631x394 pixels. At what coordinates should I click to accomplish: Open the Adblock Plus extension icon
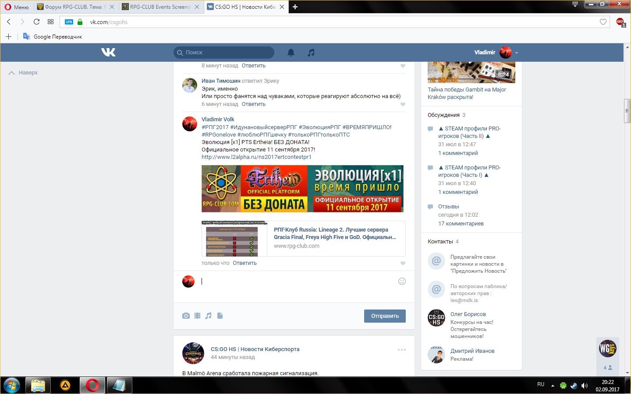[x=620, y=22]
